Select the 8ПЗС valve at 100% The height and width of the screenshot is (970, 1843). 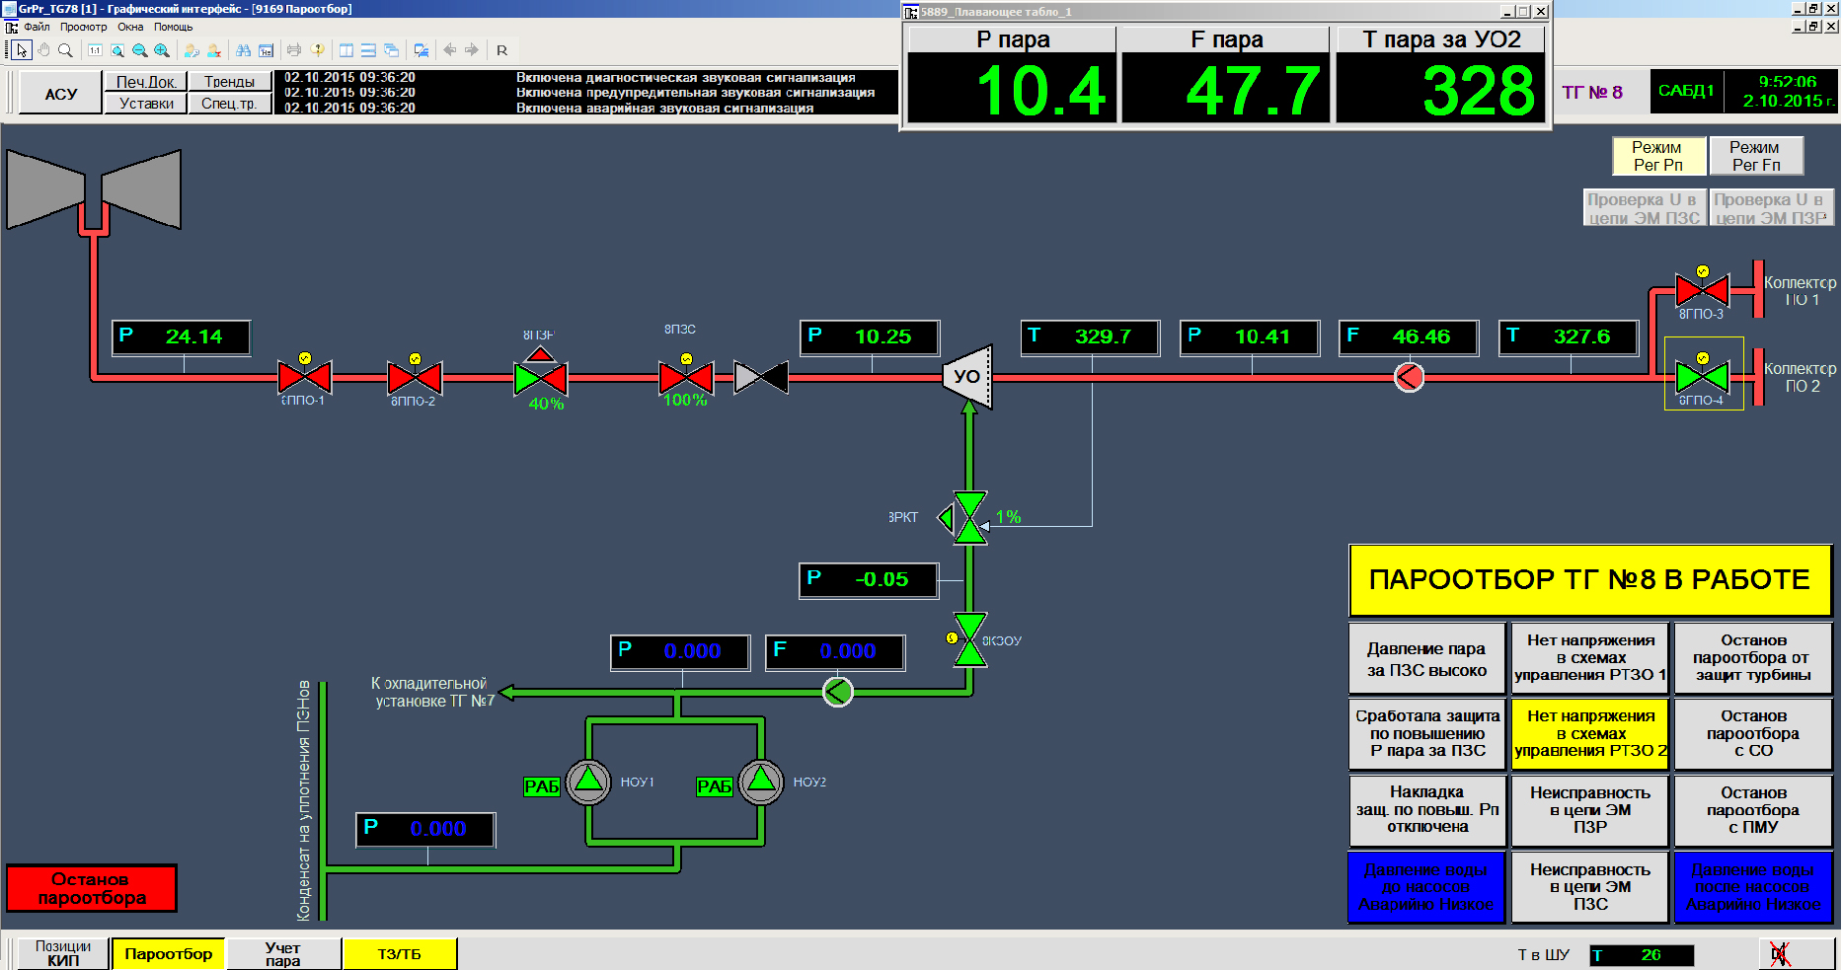(686, 377)
